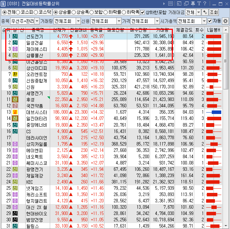The image size is (230, 229).
Task: Select the 넷게임즈 stock name
Action: (34, 188)
